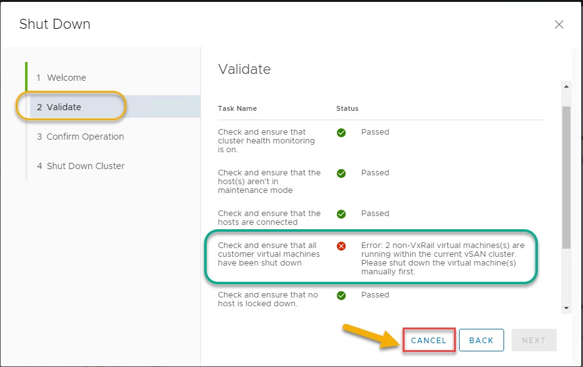Click the customer virtual machines task name

269,254
